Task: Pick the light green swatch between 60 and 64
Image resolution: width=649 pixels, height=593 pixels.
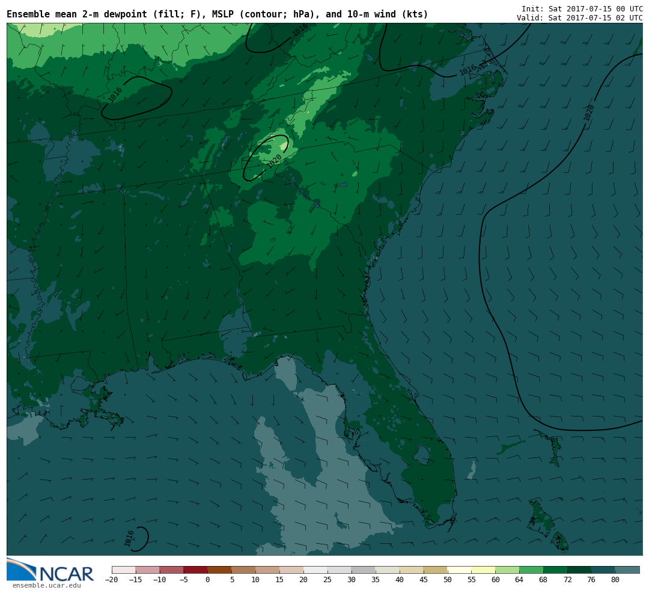Action: [x=507, y=570]
